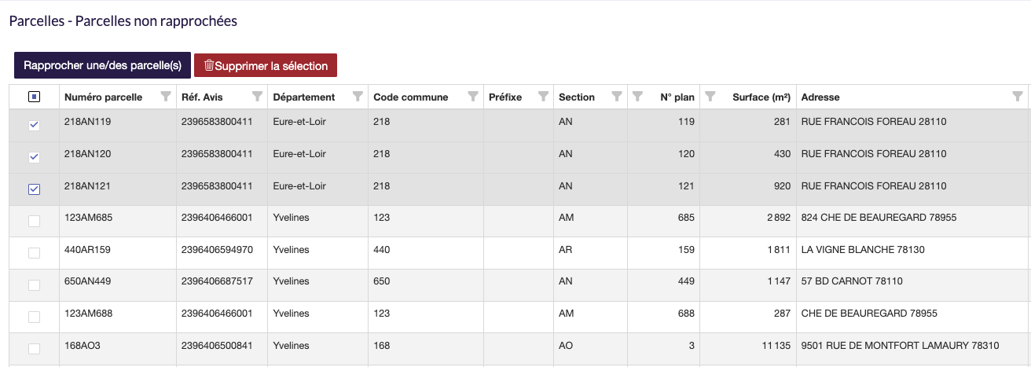Click Supprimer la sélection button
This screenshot has width=1031, height=367.
click(266, 66)
